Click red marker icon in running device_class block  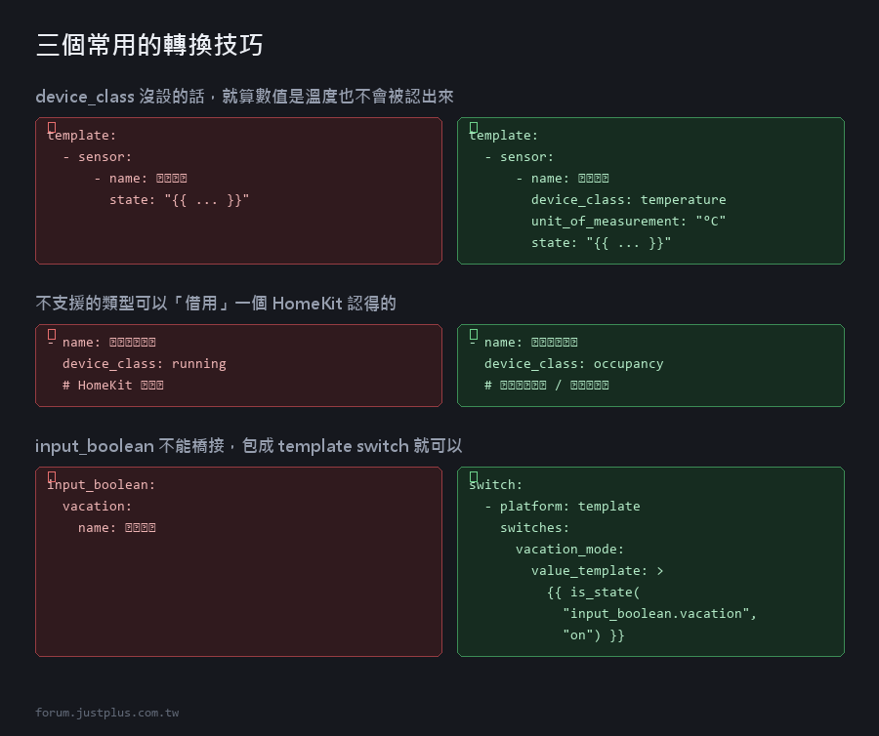[52, 335]
